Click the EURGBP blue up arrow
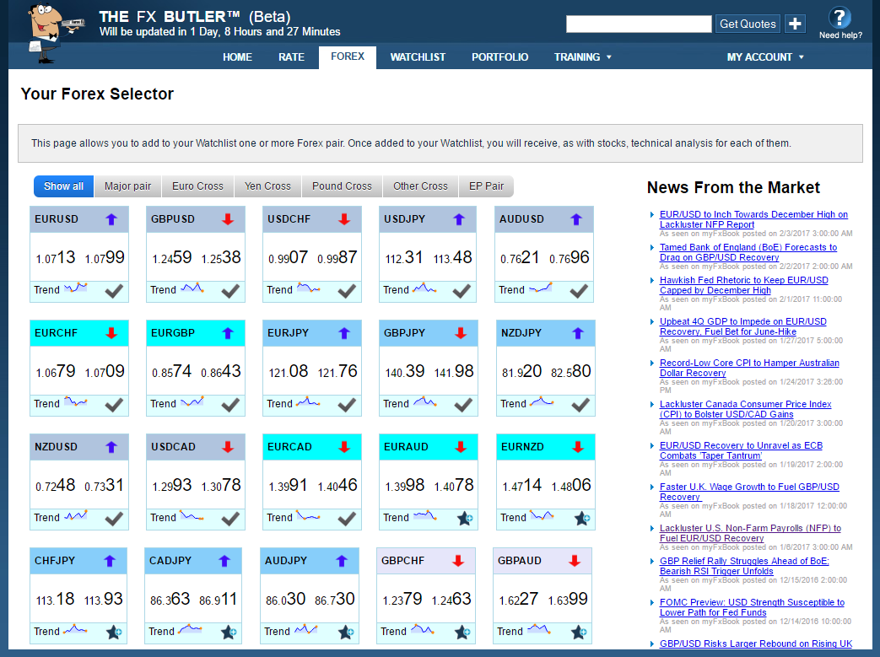Screen dimensions: 880x657 point(227,333)
